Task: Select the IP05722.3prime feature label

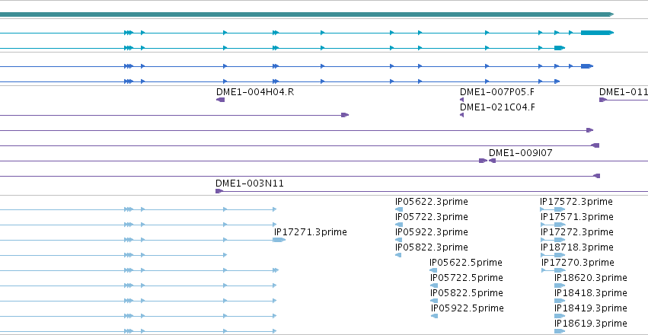Action: 432,217
